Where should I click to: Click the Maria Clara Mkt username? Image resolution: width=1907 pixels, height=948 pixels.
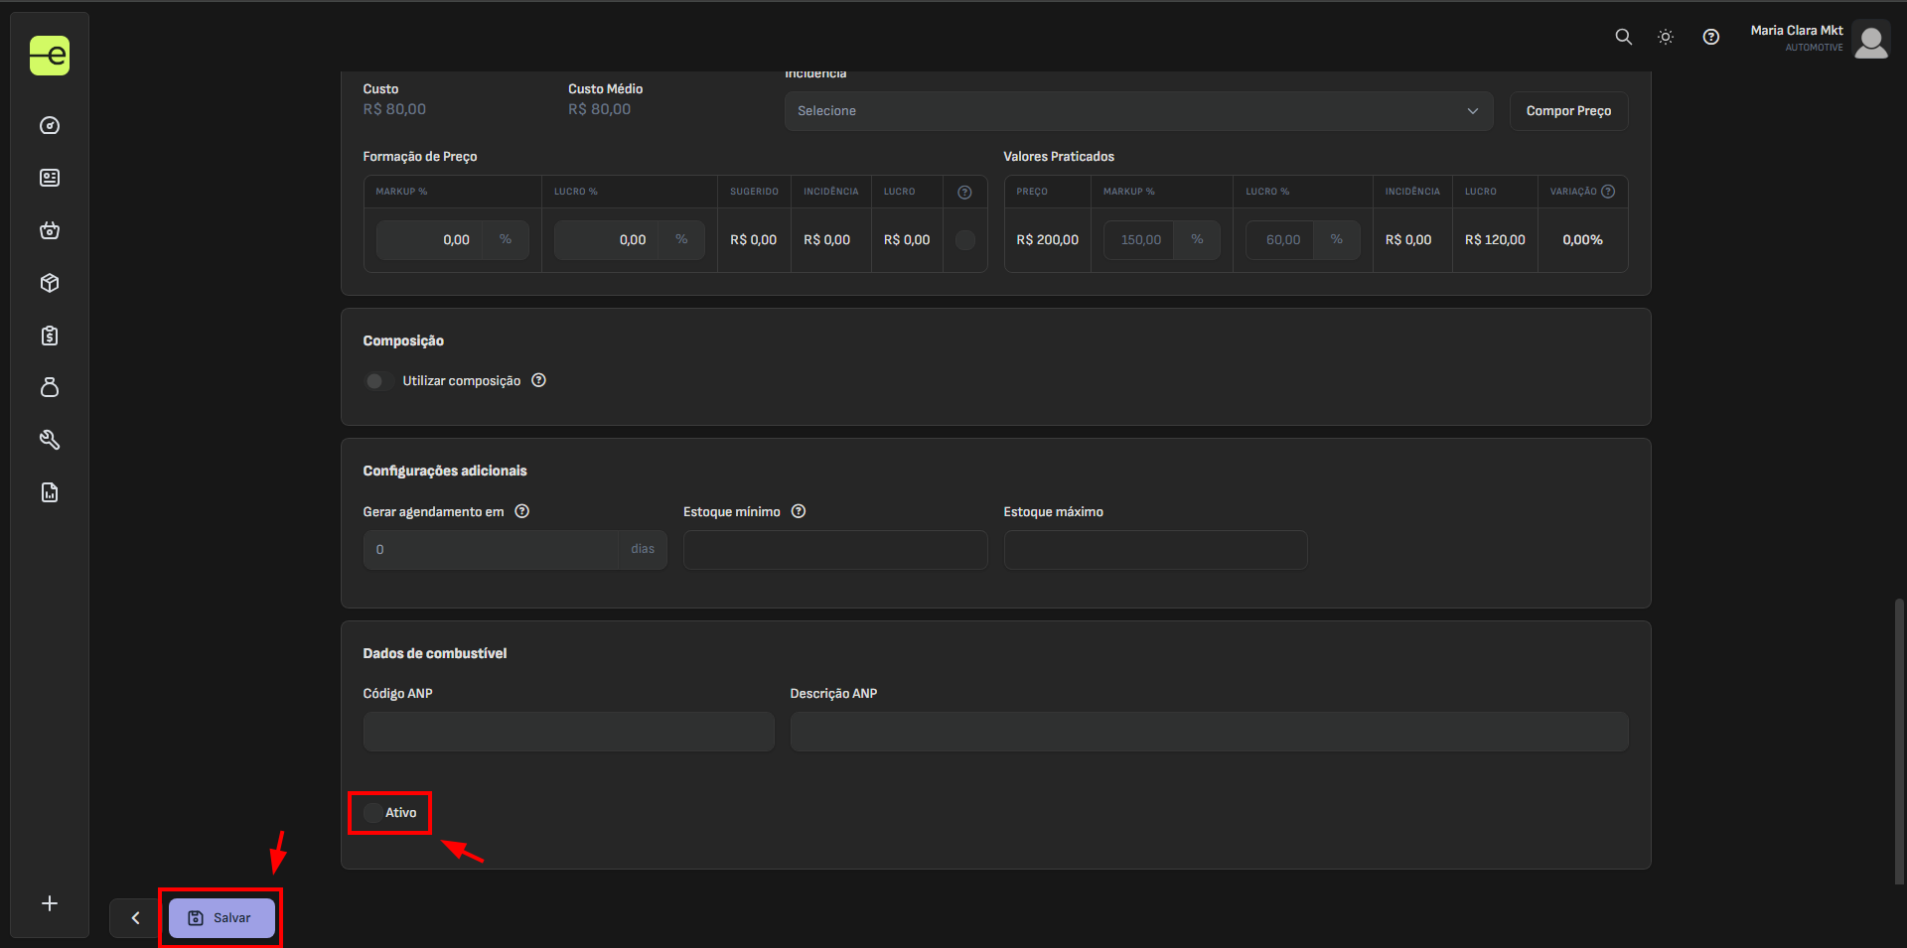pyautogui.click(x=1796, y=31)
